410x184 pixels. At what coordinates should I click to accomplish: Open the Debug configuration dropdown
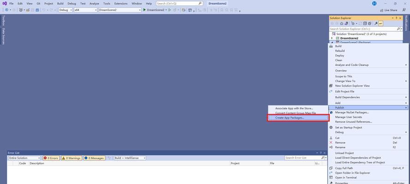point(65,10)
